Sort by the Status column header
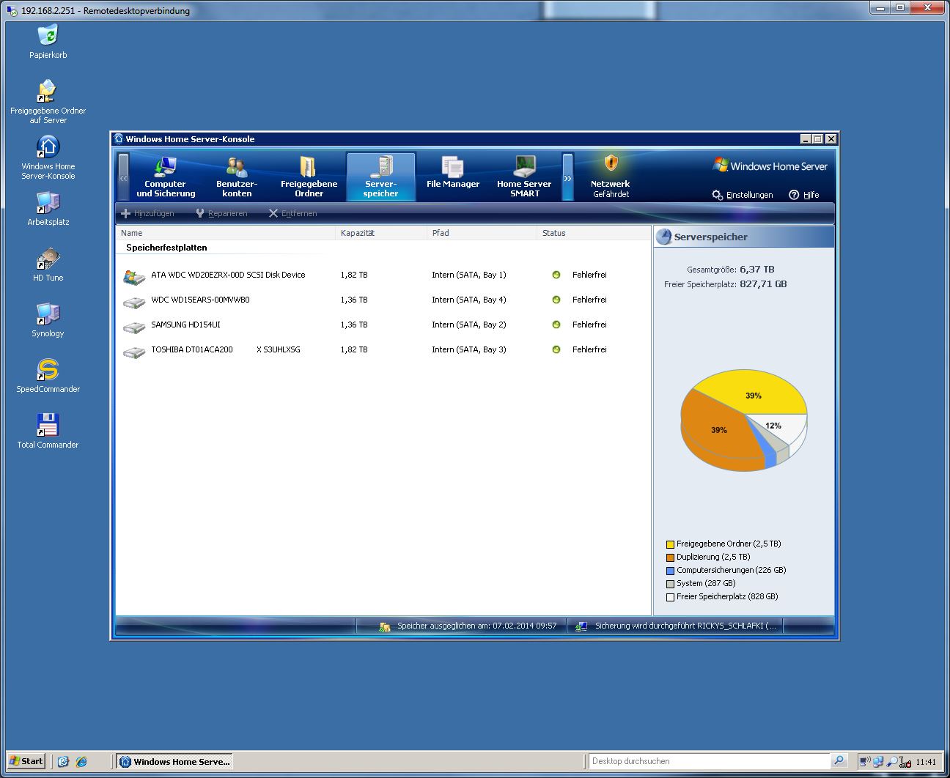The image size is (950, 778). click(x=594, y=233)
